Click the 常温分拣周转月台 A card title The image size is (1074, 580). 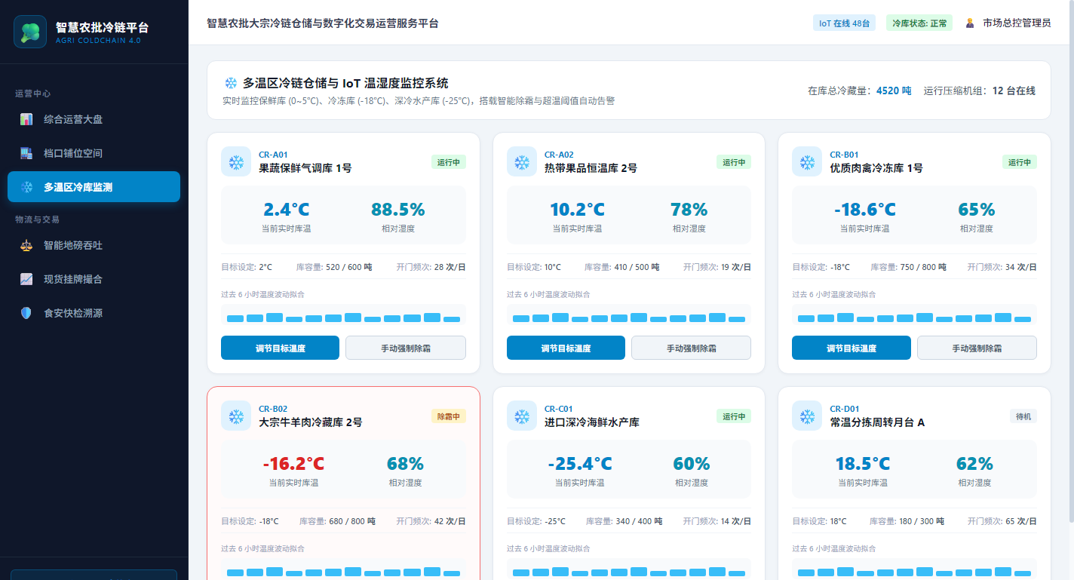pyautogui.click(x=877, y=422)
